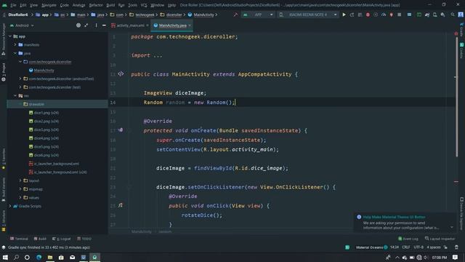Open Help Make Material Theme UI Better notification
This screenshot has width=465, height=262.
pyautogui.click(x=394, y=217)
